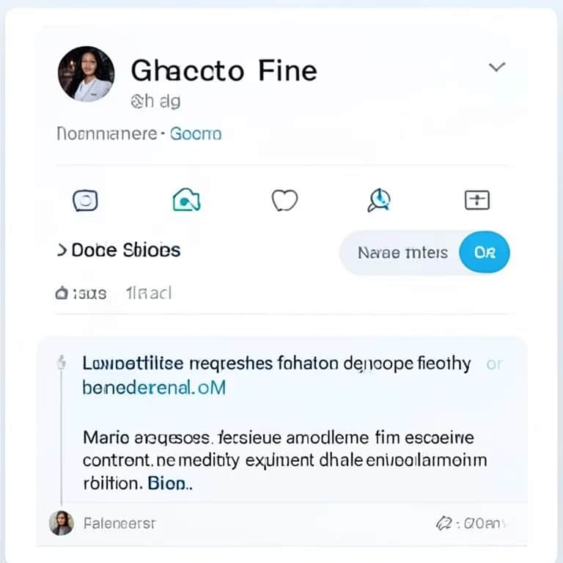The image size is (563, 563).
Task: Click the small icon beside the 'sus' text
Action: pos(62,294)
